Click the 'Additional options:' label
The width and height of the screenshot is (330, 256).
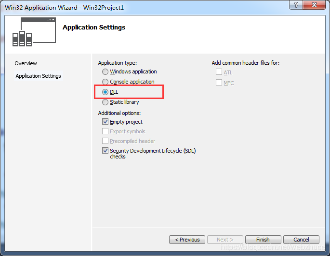tap(119, 113)
